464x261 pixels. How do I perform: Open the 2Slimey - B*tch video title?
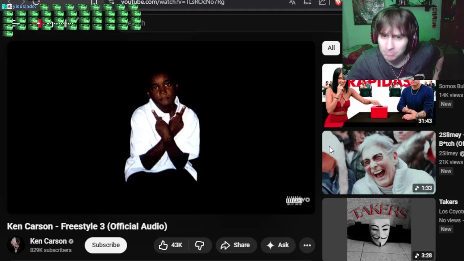click(451, 139)
